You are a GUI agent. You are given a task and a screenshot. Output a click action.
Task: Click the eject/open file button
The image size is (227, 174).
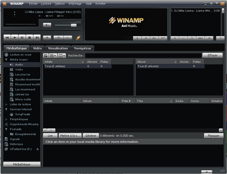[47, 38]
